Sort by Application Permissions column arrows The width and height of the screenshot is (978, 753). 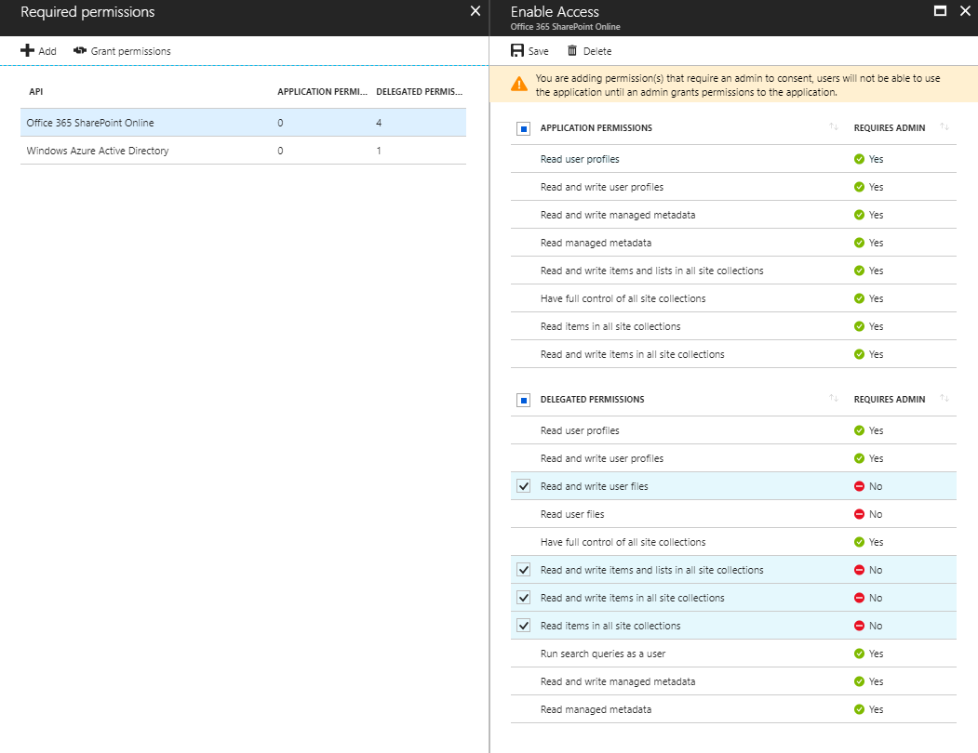834,127
